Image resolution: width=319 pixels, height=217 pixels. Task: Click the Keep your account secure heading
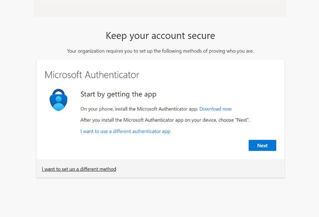point(160,36)
